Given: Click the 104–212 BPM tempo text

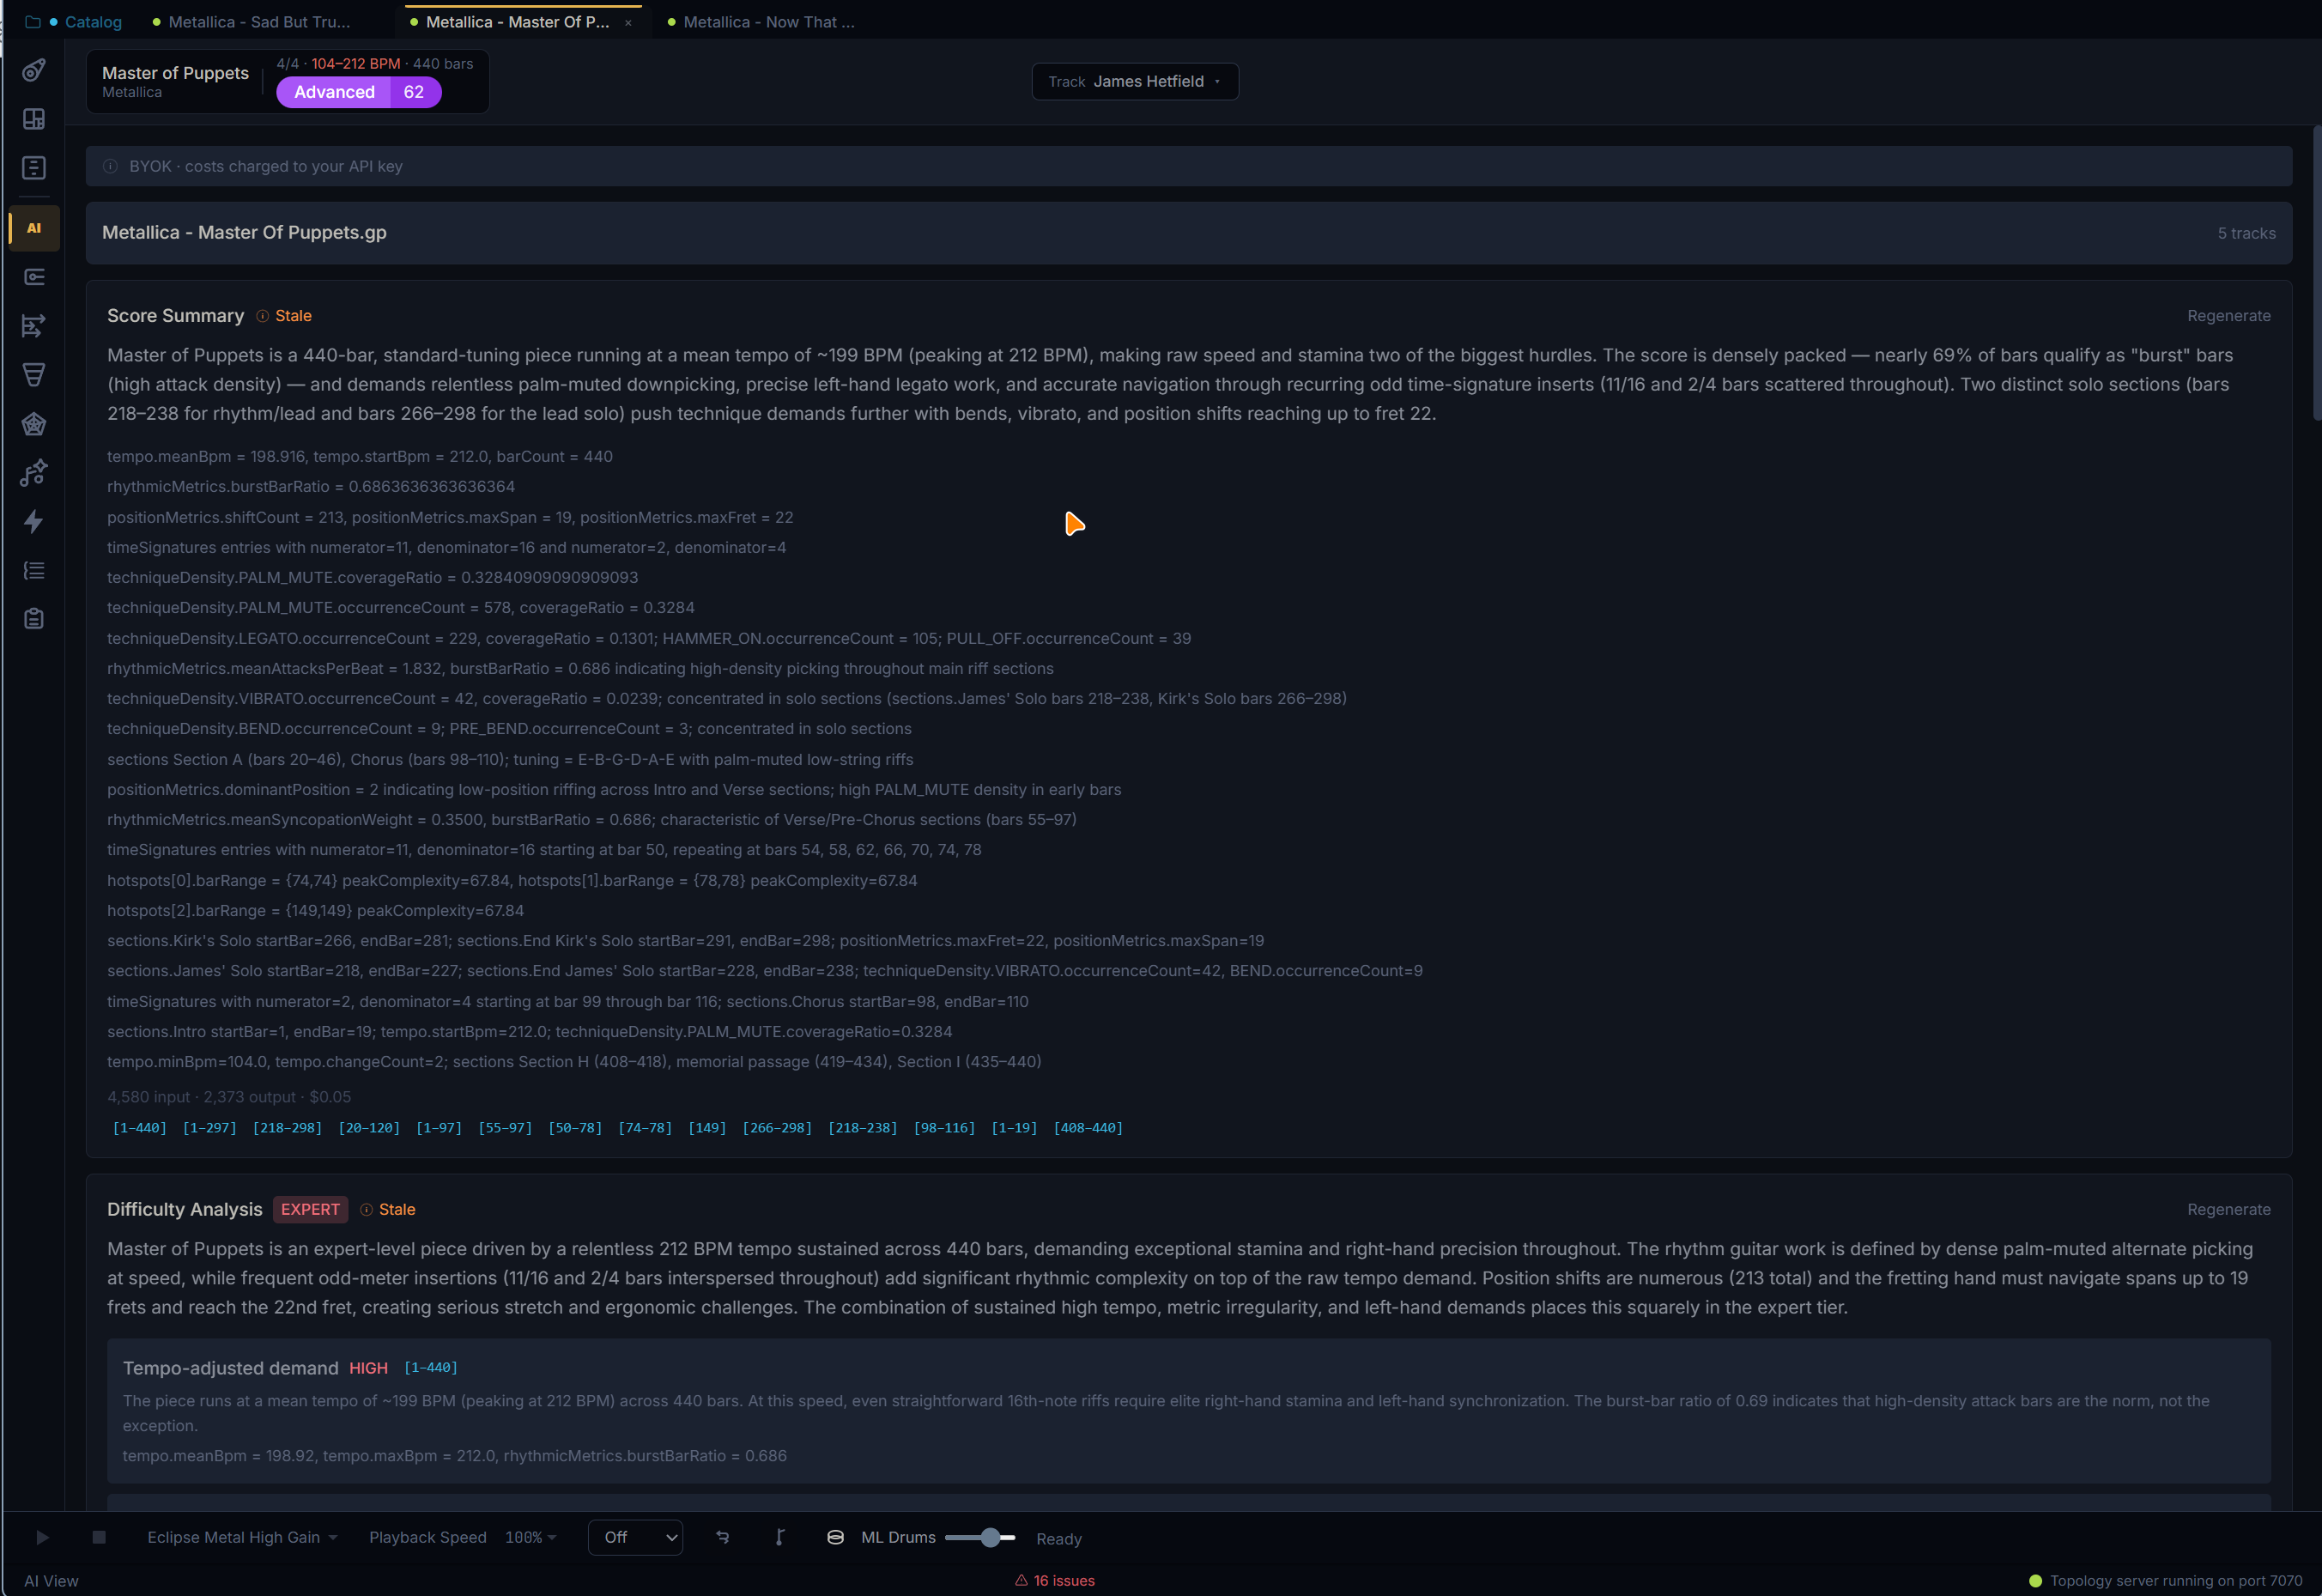Looking at the screenshot, I should [x=355, y=64].
